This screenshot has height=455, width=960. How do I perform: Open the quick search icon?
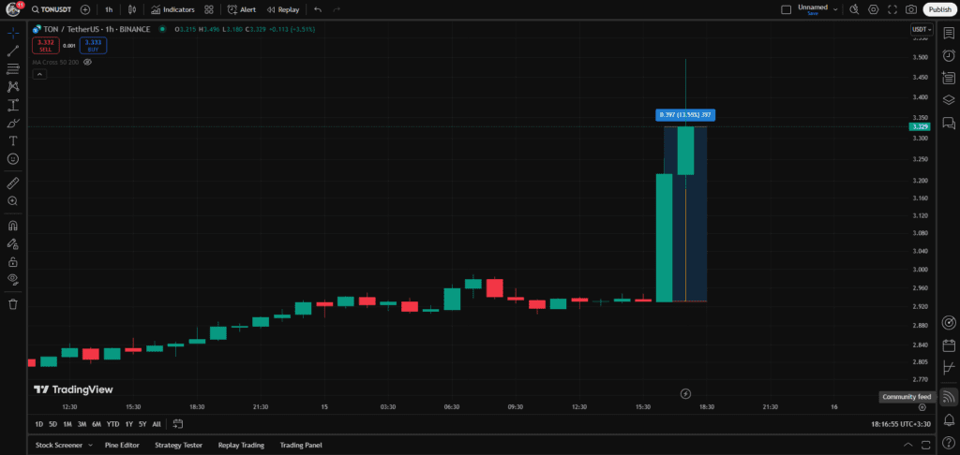coord(855,9)
